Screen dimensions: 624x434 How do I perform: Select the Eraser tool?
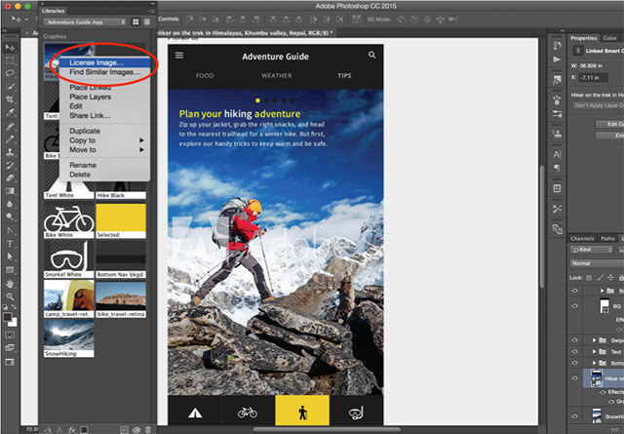pyautogui.click(x=10, y=178)
